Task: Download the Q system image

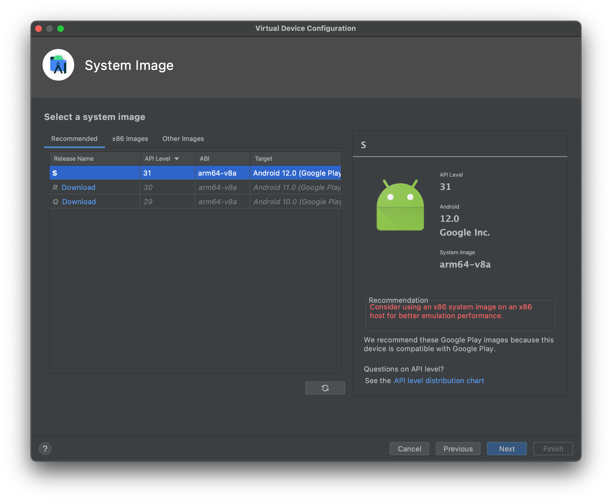Action: tap(79, 202)
